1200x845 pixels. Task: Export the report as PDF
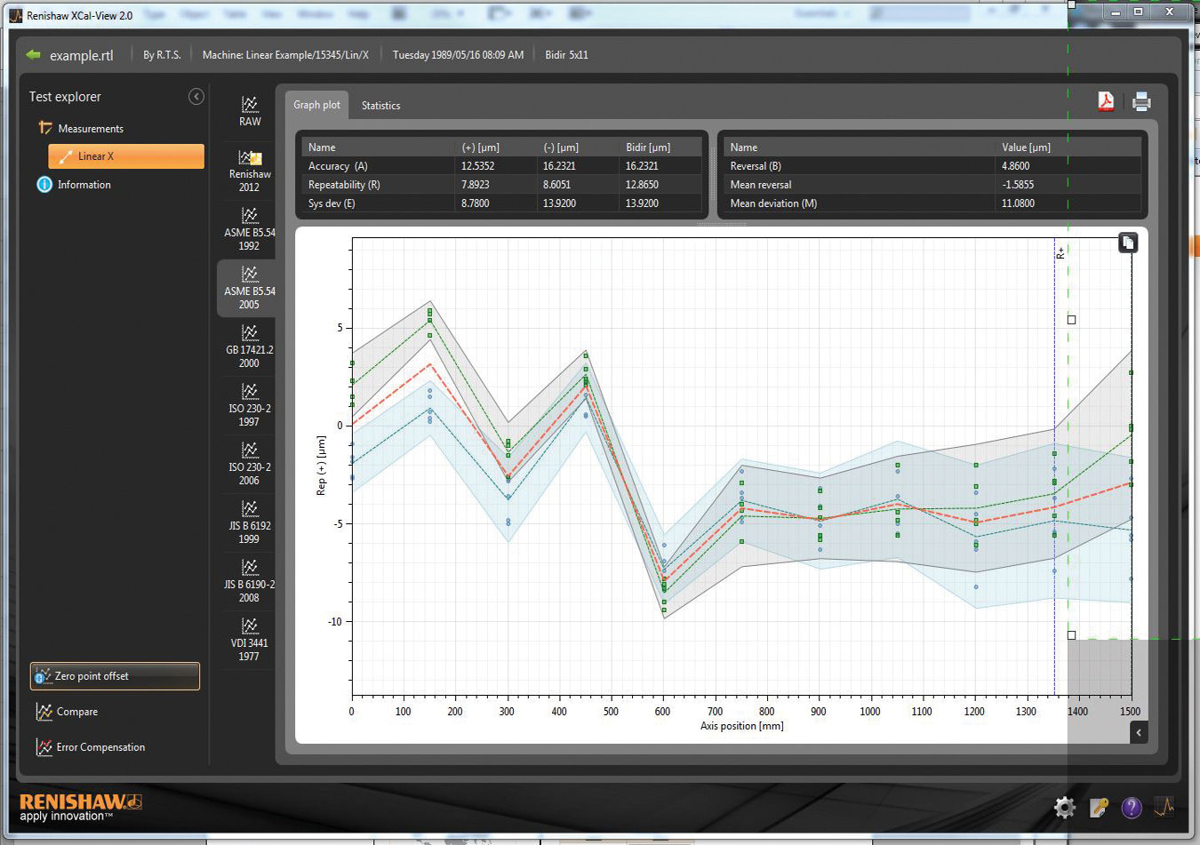1106,101
